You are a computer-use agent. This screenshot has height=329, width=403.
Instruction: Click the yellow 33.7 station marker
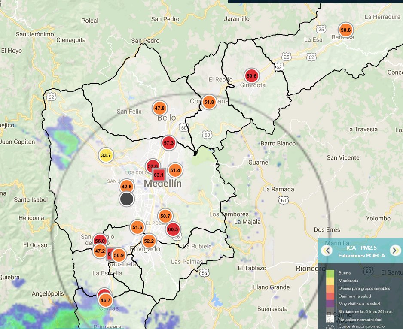(106, 155)
